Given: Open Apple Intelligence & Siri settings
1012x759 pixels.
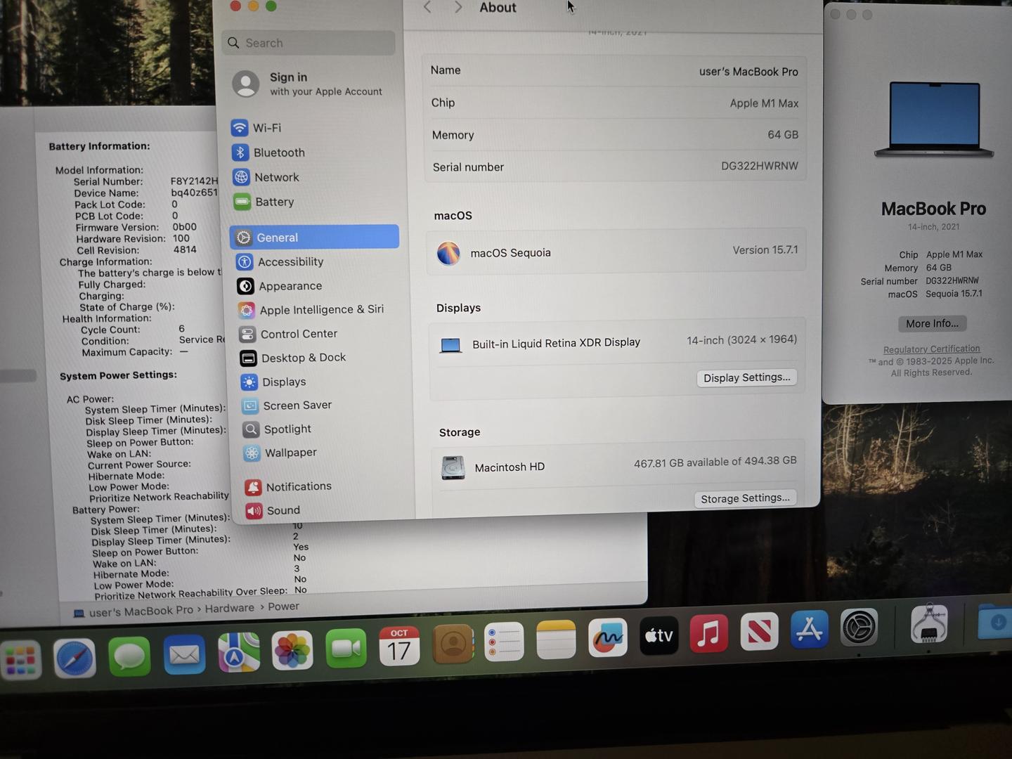Looking at the screenshot, I should pos(320,310).
